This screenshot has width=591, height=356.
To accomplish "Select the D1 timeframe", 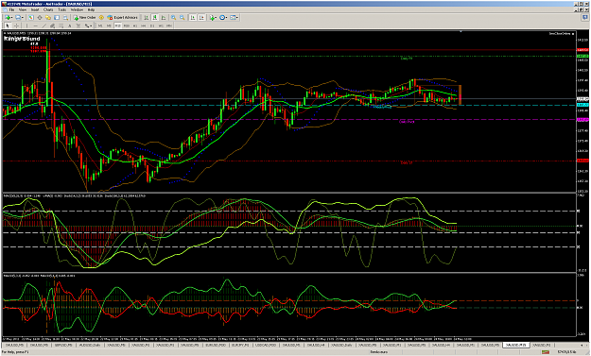I will (x=152, y=25).
